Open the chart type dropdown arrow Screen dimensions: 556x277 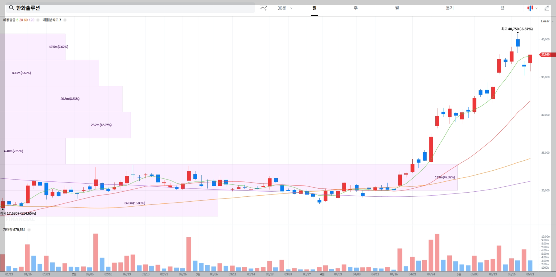536,8
